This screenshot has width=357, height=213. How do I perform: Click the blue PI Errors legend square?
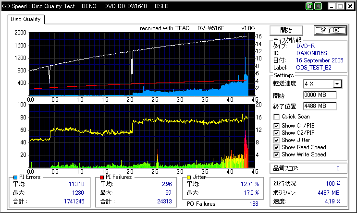click(x=15, y=177)
